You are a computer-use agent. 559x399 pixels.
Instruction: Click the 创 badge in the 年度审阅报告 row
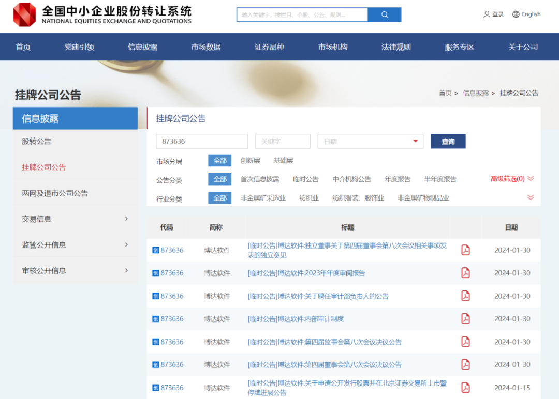pyautogui.click(x=155, y=273)
